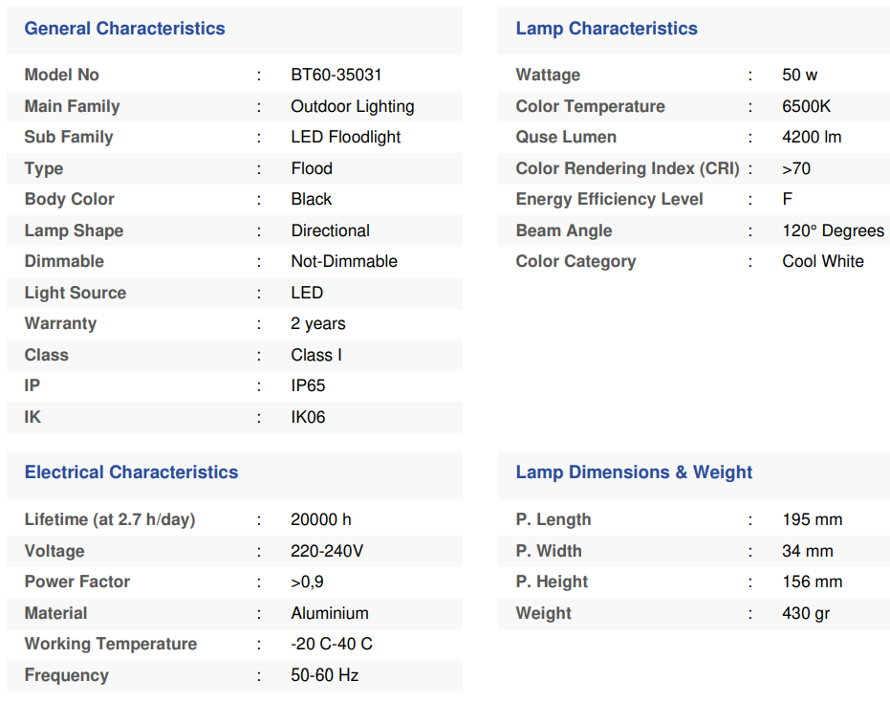This screenshot has height=702, width=890.
Task: Select the Body Color label
Action: 69,199
